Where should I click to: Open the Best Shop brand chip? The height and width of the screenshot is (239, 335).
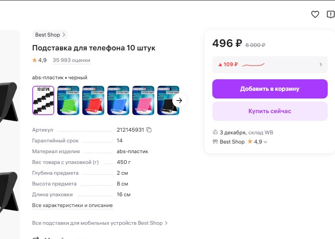pos(50,35)
